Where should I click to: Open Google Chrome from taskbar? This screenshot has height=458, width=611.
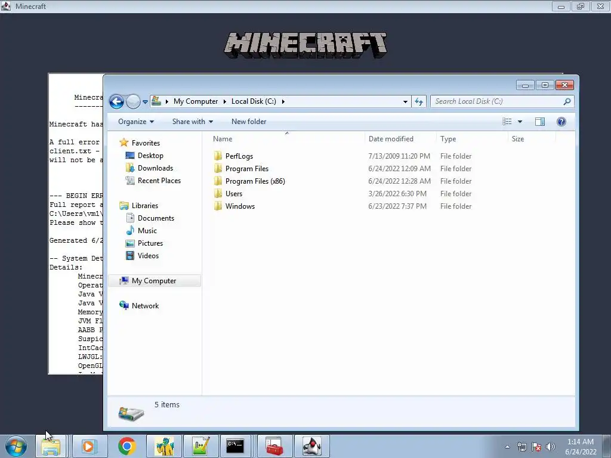[126, 446]
